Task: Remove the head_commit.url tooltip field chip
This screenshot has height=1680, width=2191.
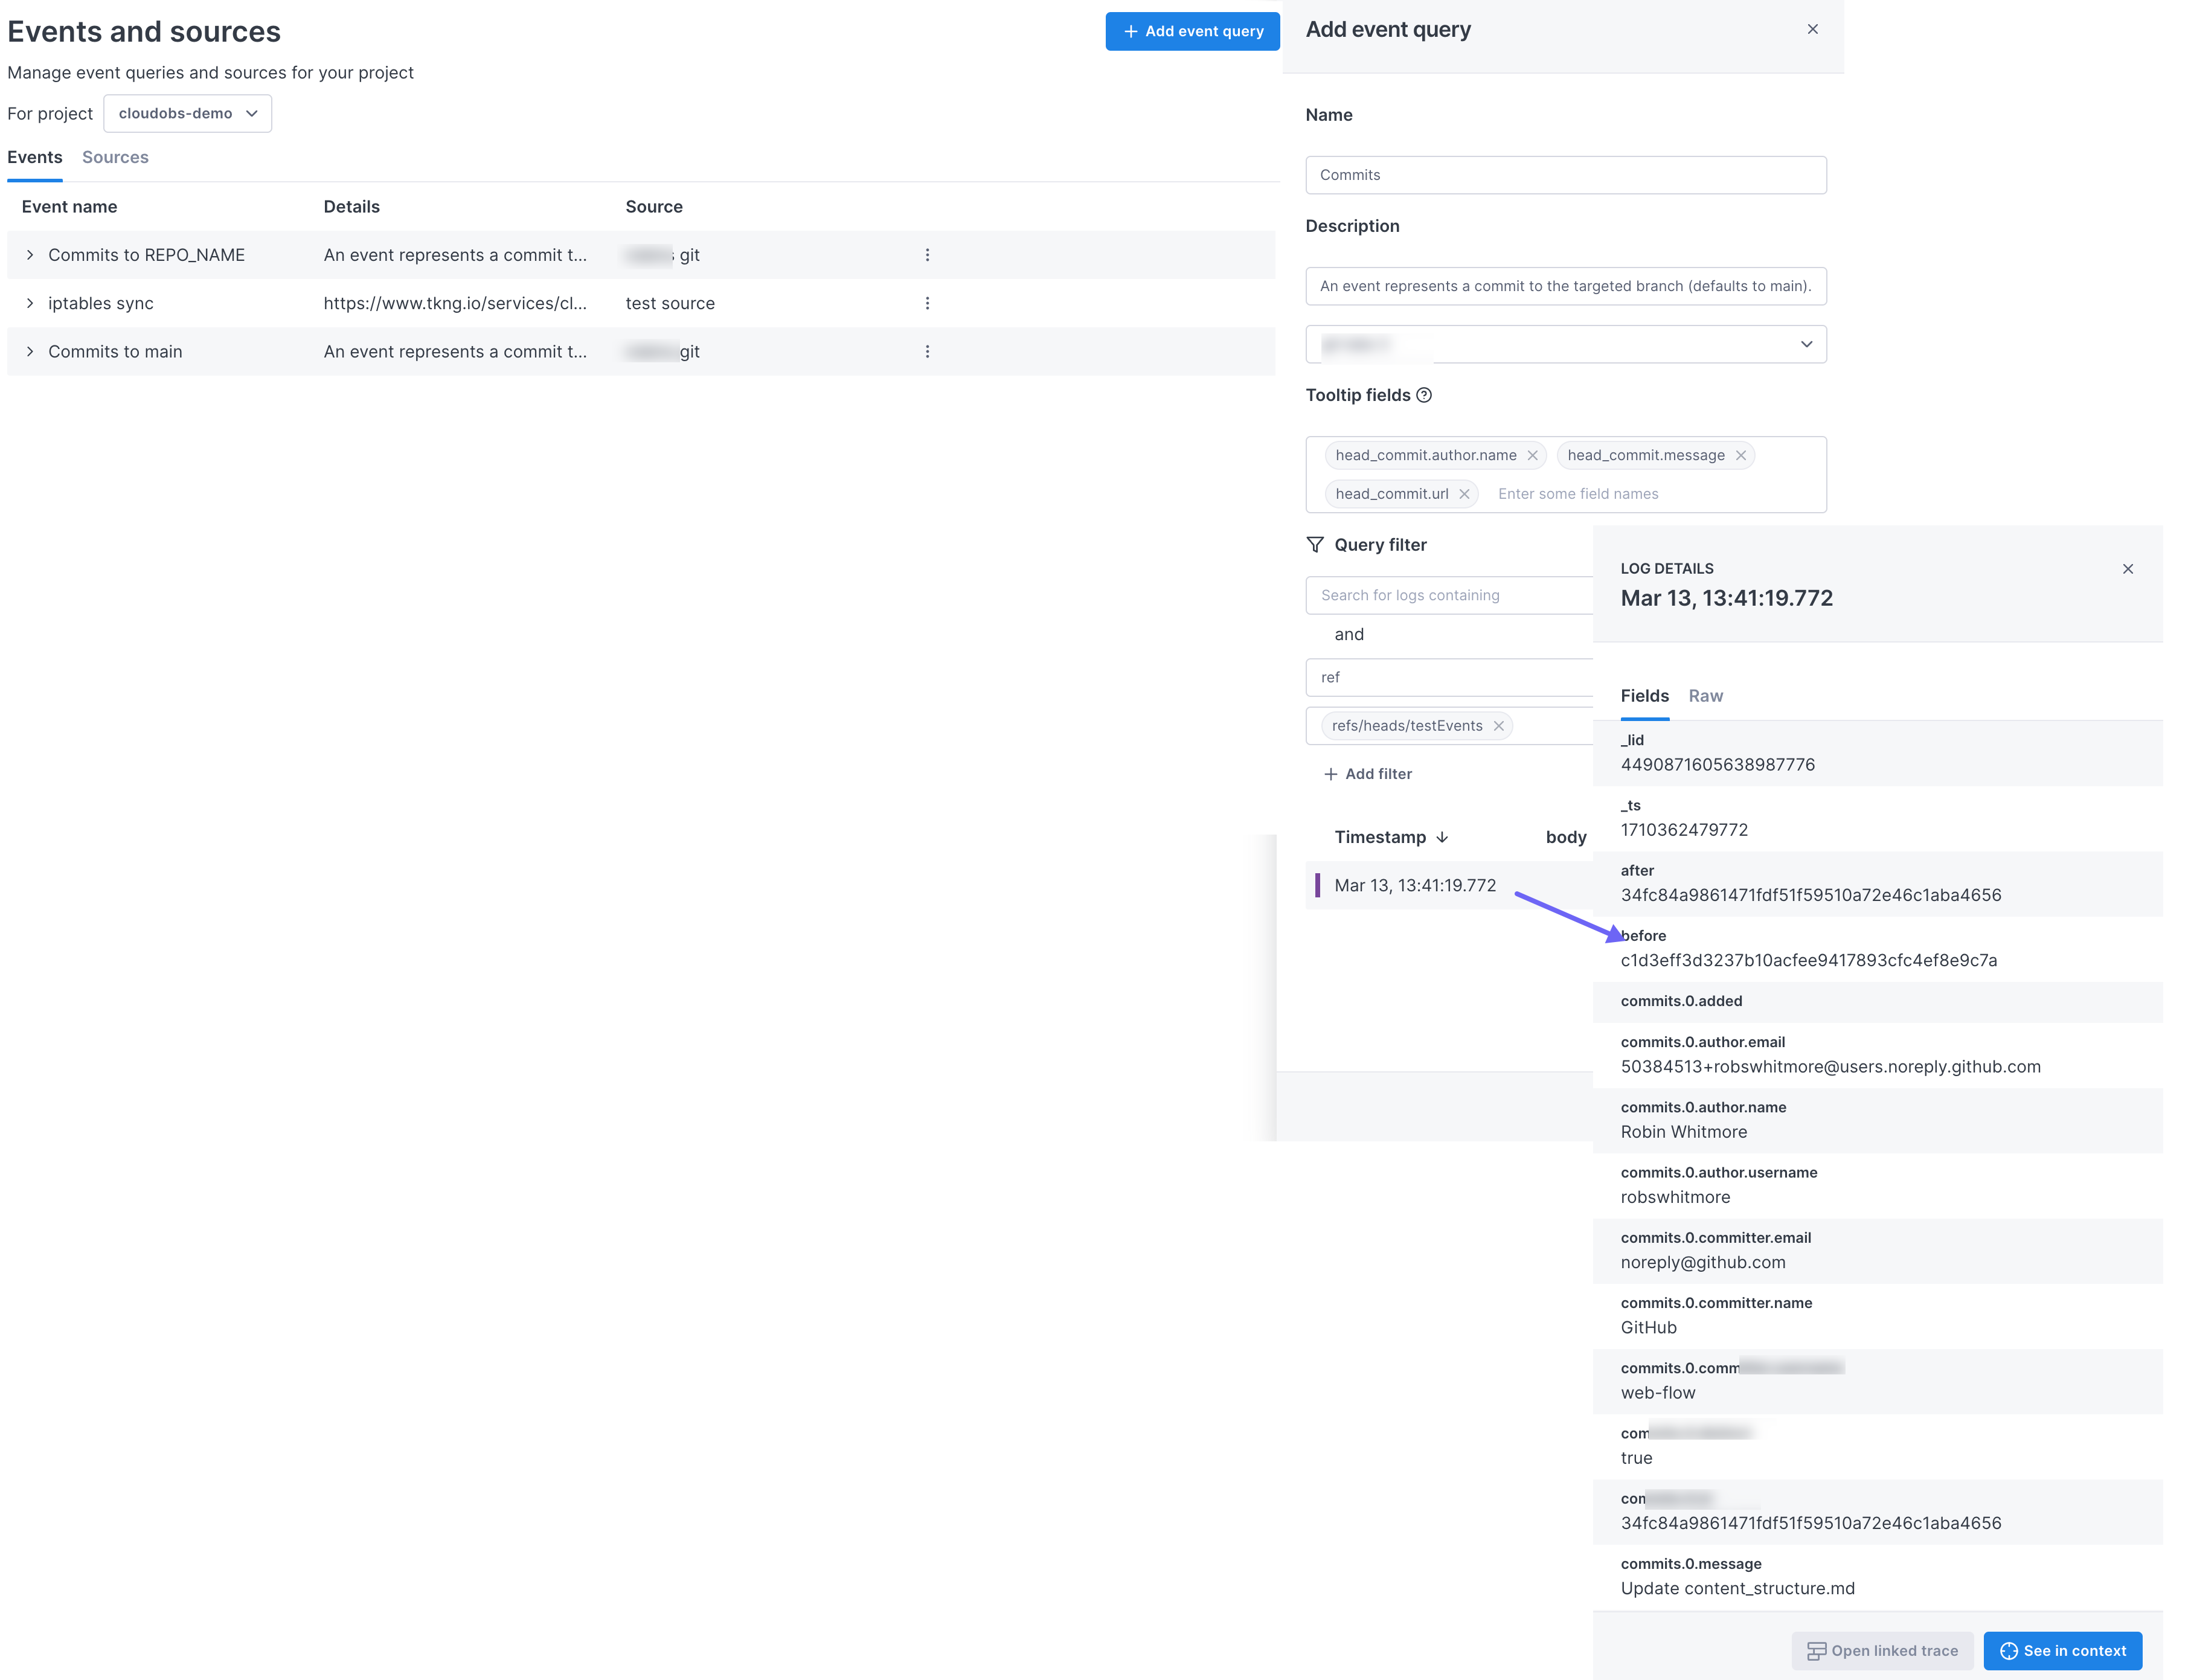Action: 1464,493
